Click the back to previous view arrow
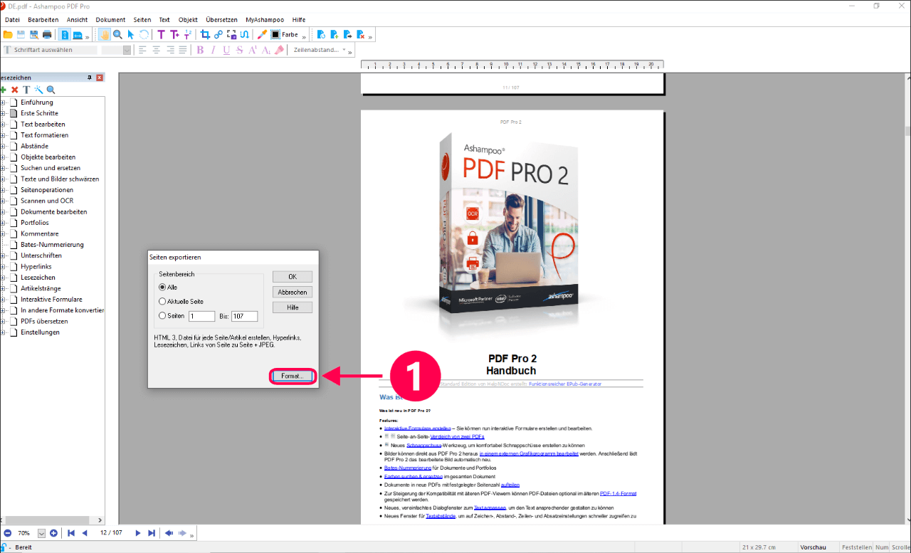Screen dimensions: 911x553 (x=169, y=532)
